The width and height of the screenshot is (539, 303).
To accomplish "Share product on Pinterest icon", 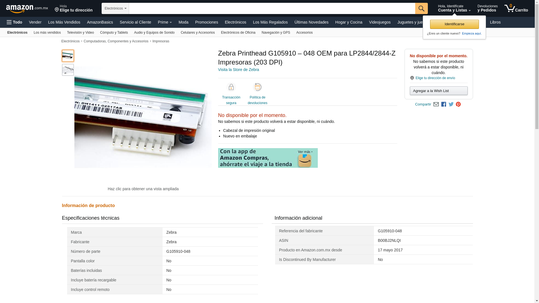I will 458,104.
